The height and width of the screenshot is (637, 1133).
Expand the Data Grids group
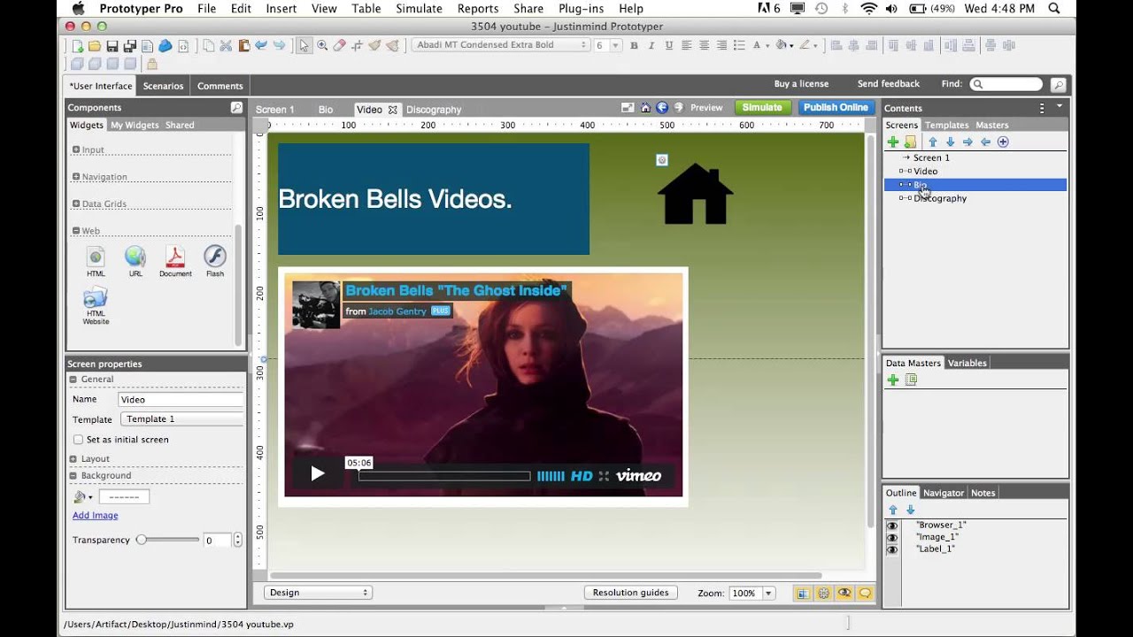[76, 204]
